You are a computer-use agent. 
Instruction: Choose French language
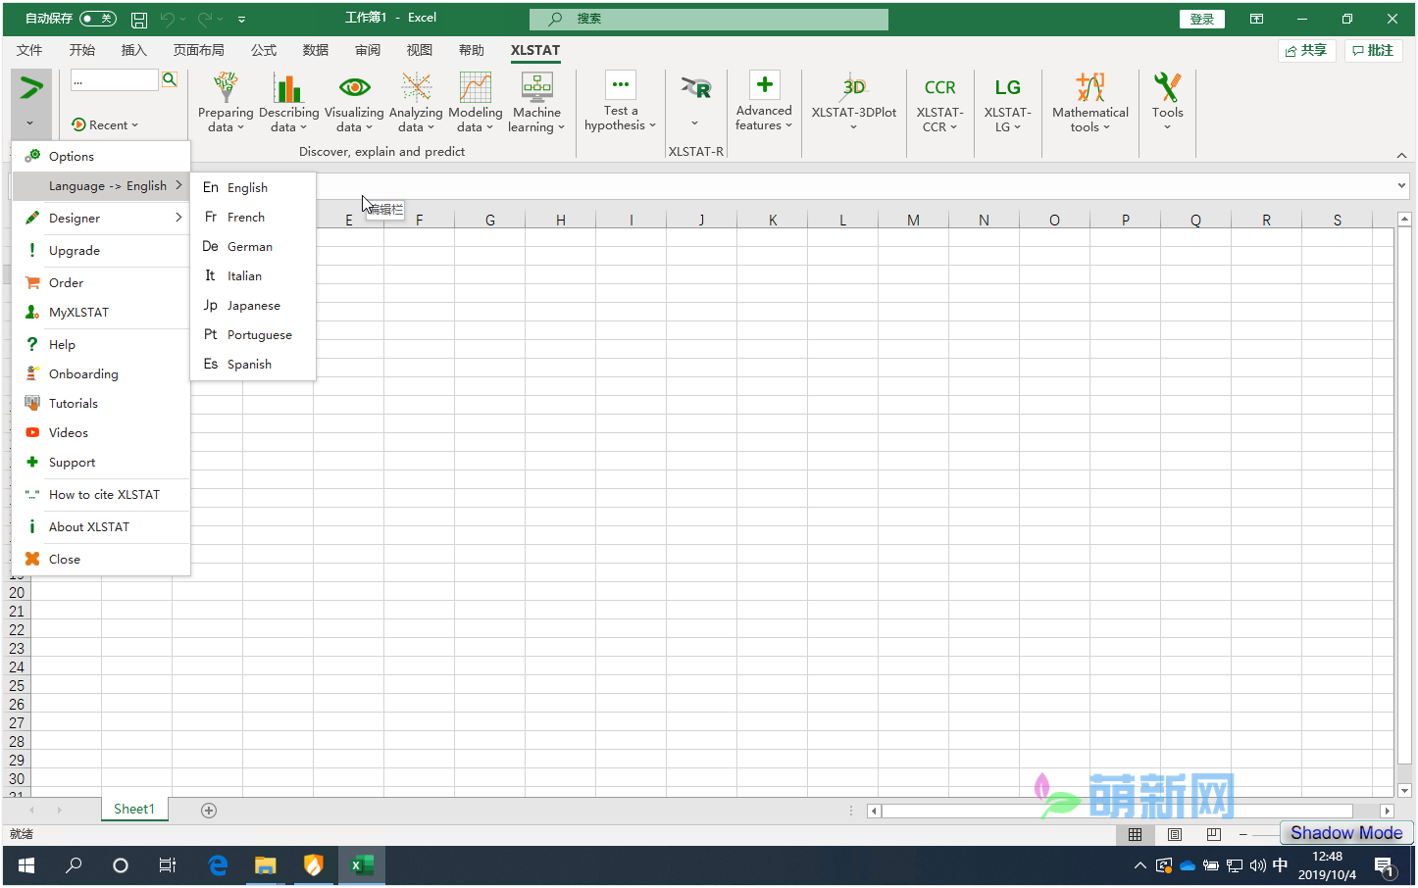[253, 217]
